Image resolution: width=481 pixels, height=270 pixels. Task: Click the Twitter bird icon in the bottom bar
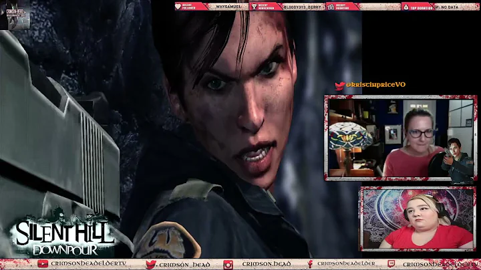point(151,264)
